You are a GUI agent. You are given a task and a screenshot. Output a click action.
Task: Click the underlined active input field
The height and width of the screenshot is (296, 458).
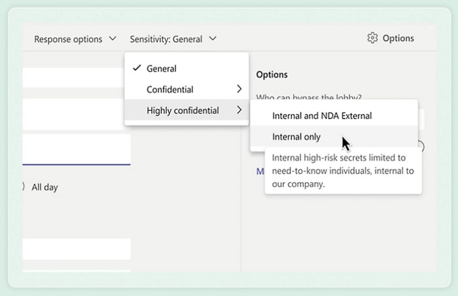(77, 149)
